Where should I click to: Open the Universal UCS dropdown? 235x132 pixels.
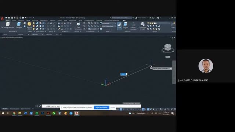pyautogui.click(x=94, y=29)
